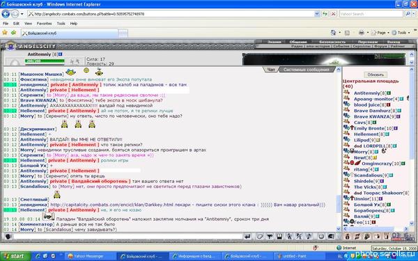This screenshot has height=261, width=418.
Task: Click the chat scrollbar down arrow
Action: [339, 229]
